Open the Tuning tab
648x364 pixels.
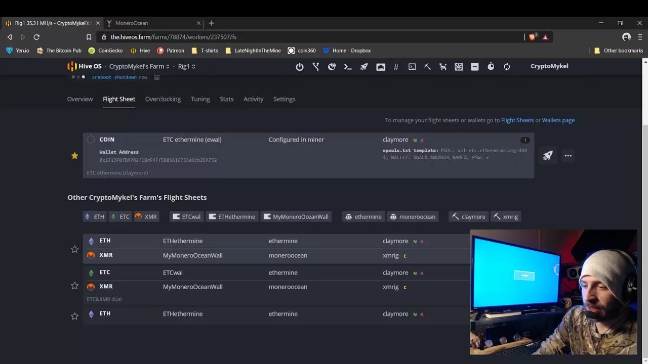click(x=200, y=99)
